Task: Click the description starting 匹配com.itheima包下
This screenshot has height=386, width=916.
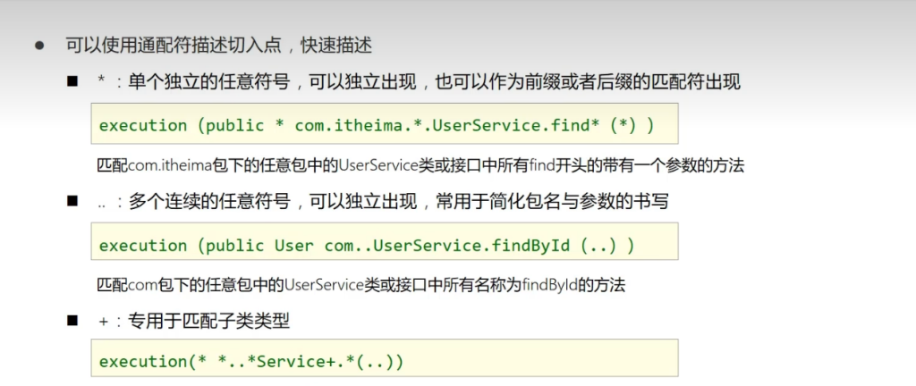Action: click(420, 165)
